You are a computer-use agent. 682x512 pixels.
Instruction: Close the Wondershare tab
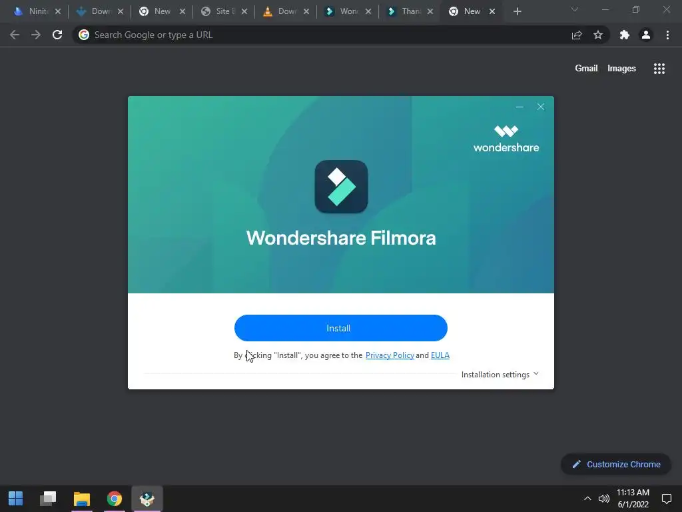368,11
